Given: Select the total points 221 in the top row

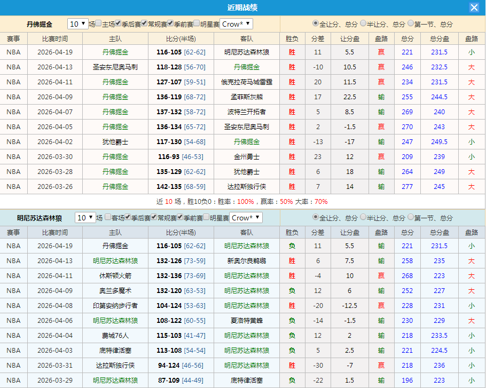Looking at the screenshot, I should [407, 52].
